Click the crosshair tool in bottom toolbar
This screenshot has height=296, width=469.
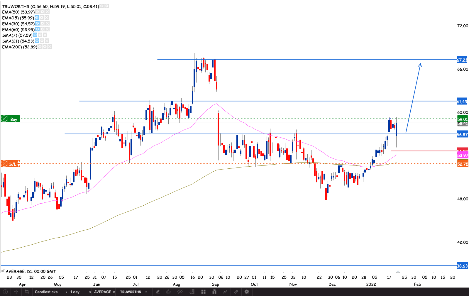(x=16, y=292)
